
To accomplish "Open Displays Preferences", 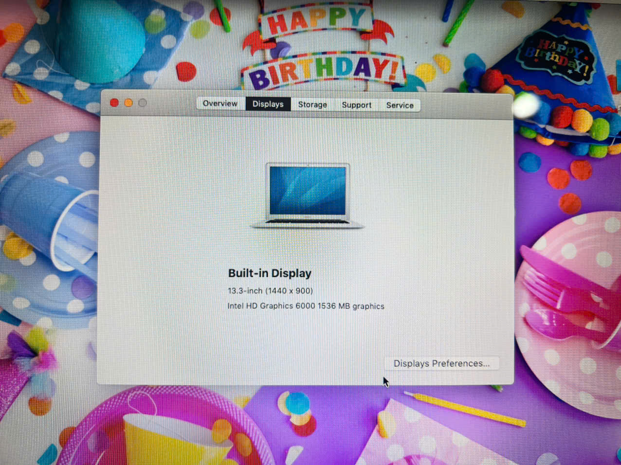I will [441, 363].
